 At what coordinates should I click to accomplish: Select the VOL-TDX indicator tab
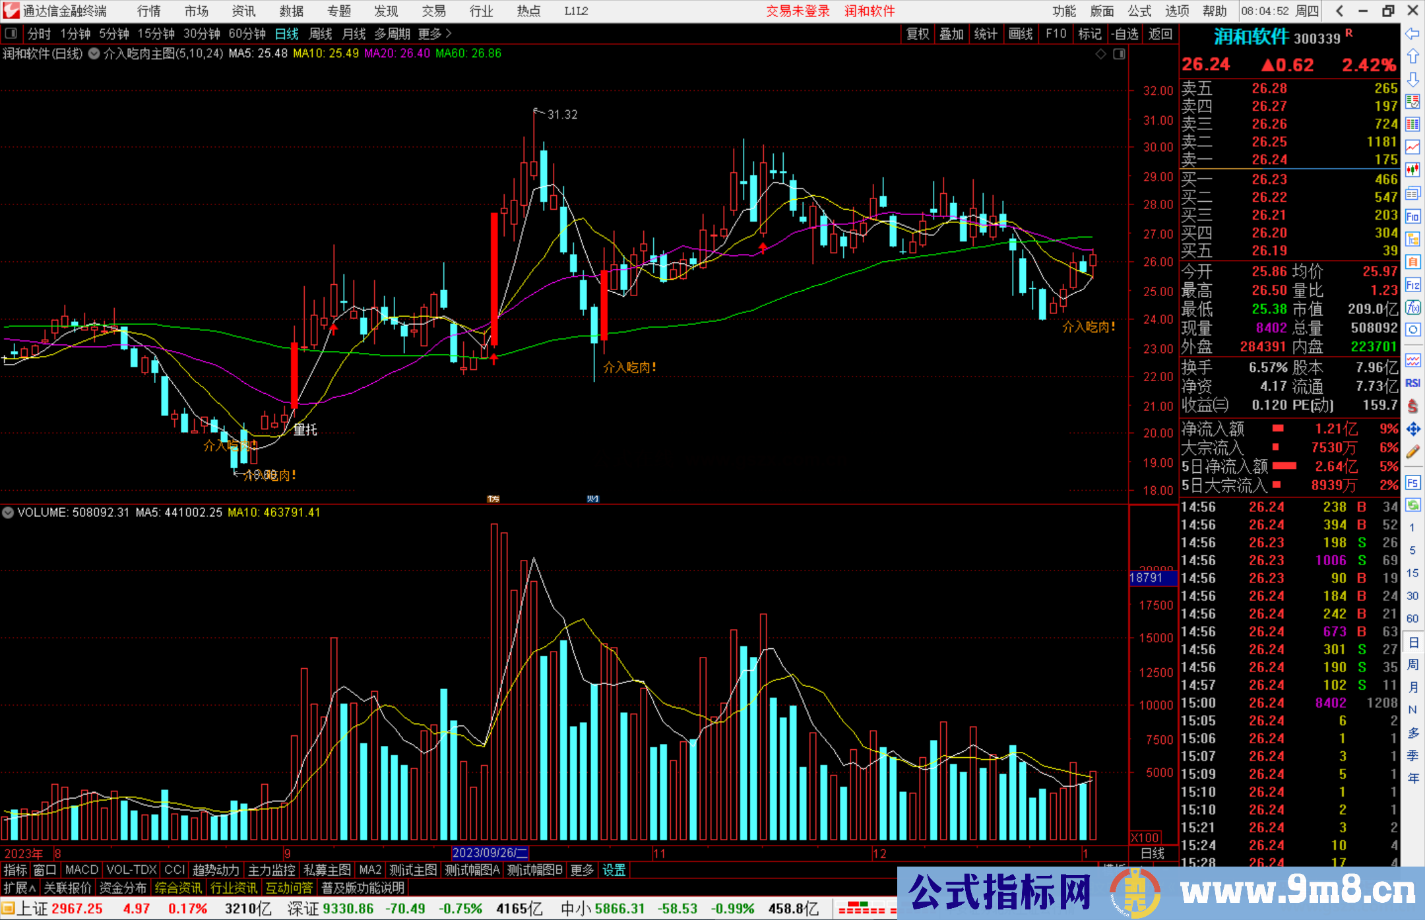[131, 870]
